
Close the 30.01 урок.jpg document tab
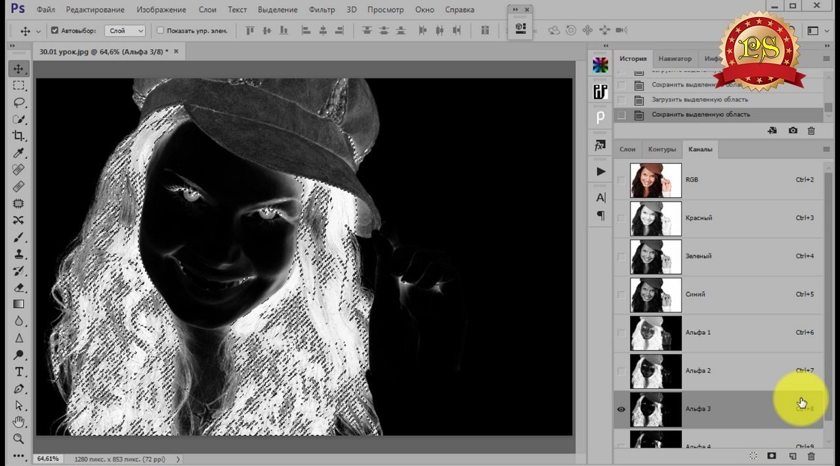click(176, 50)
